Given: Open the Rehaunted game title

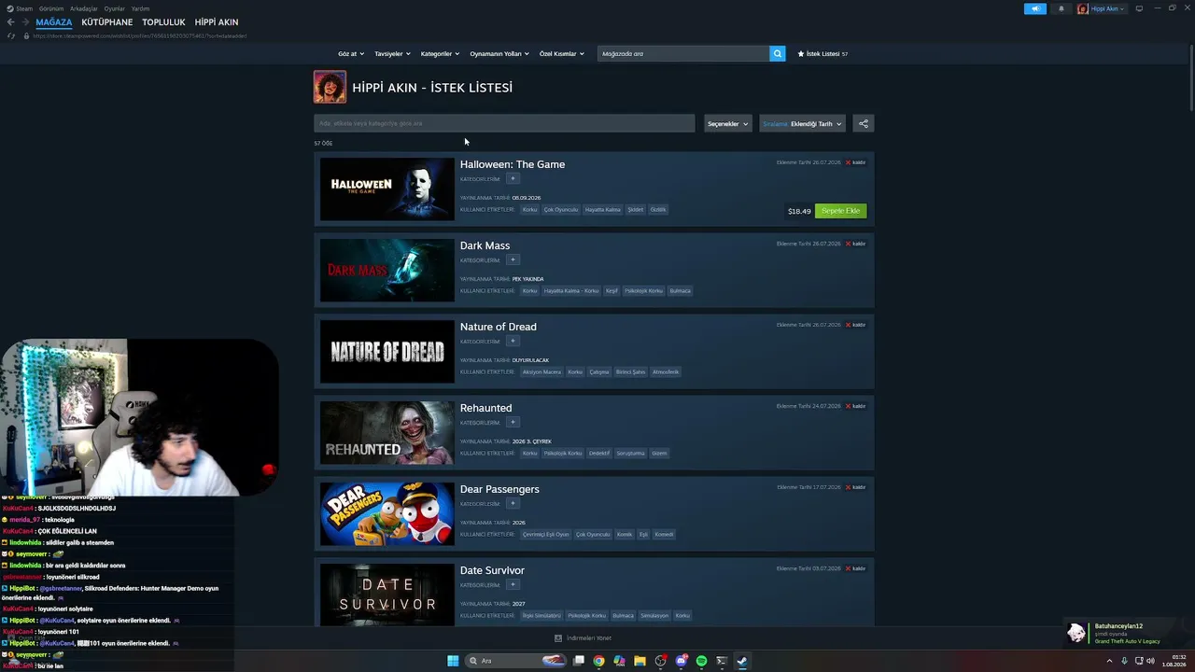Looking at the screenshot, I should point(485,408).
